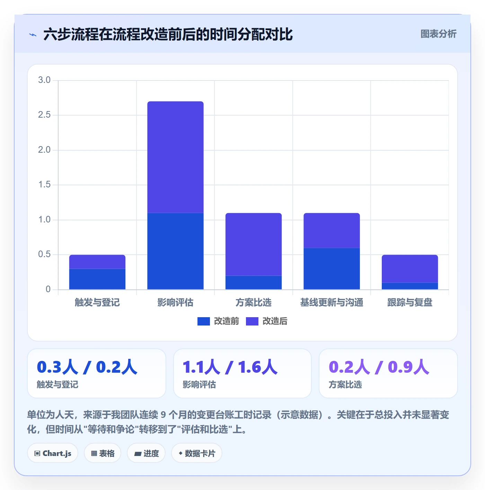Click the 1.1人 / 1.6人 value

pyautogui.click(x=230, y=367)
